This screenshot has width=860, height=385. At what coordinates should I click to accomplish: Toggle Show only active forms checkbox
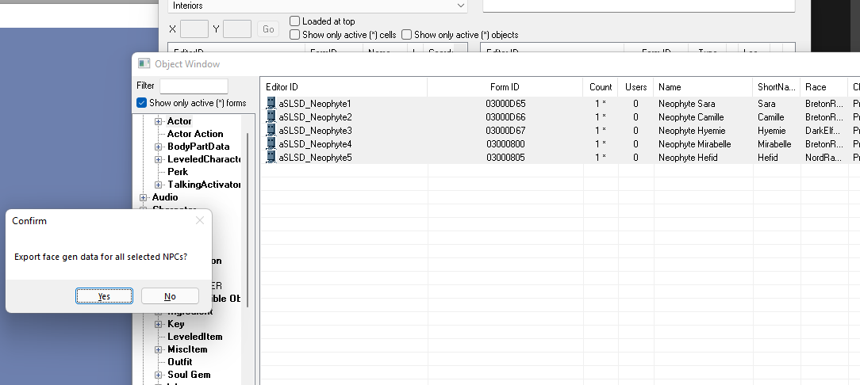click(x=141, y=103)
